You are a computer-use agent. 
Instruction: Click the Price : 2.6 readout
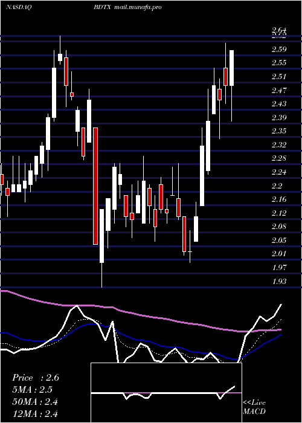[36, 378]
